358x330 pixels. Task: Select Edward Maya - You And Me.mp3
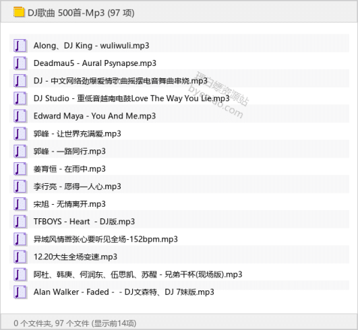(x=95, y=116)
